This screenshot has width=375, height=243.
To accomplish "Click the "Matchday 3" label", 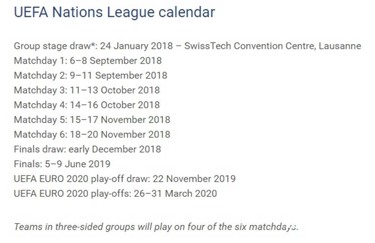I will pyautogui.click(x=39, y=90).
